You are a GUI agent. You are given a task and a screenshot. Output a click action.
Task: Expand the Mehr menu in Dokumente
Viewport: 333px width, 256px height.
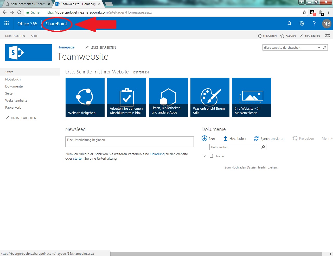[x=327, y=139]
